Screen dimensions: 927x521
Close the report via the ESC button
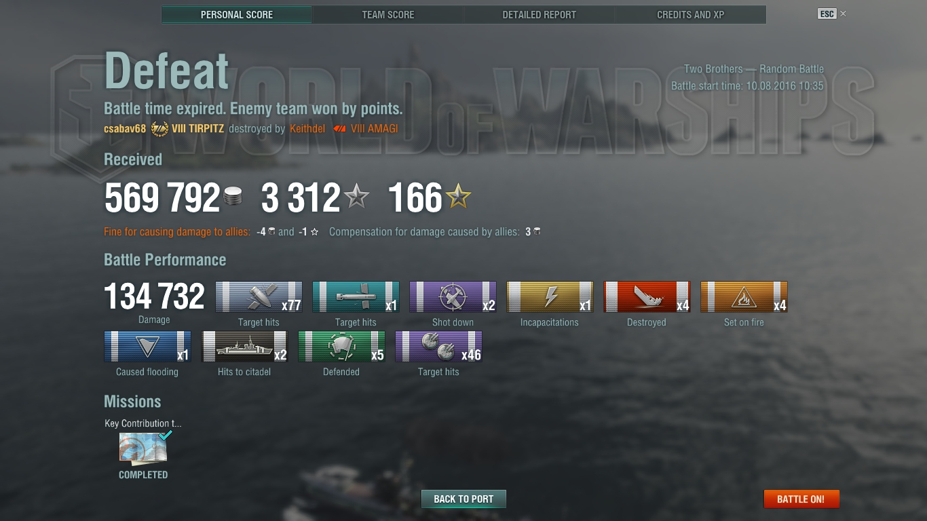827,14
